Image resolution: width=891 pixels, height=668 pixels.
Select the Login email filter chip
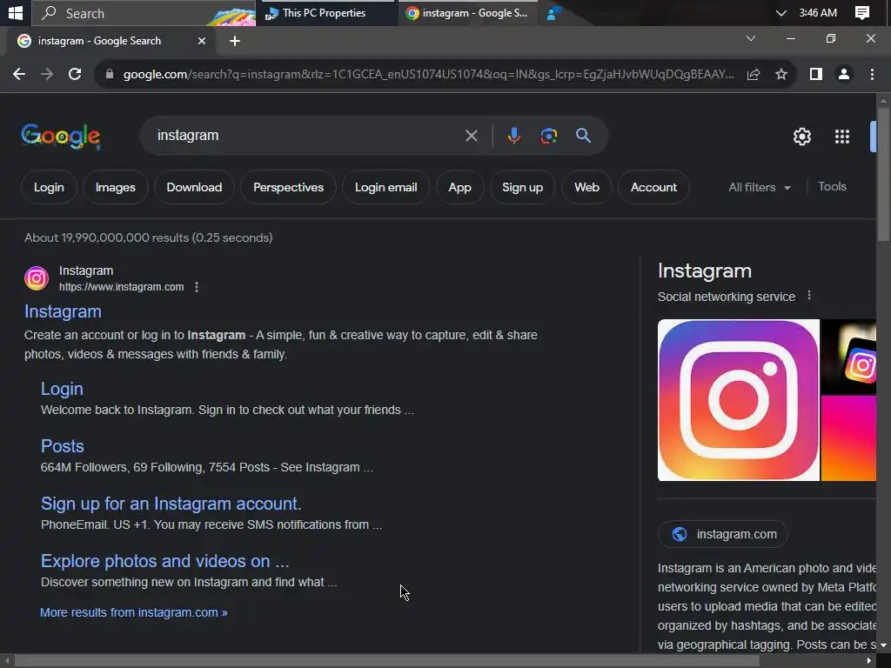click(385, 188)
